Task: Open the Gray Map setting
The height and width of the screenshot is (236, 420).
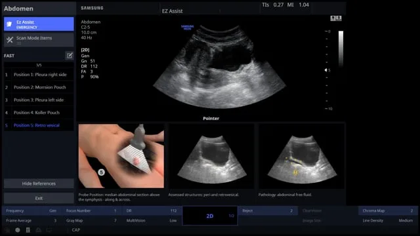Action: [x=92, y=221]
